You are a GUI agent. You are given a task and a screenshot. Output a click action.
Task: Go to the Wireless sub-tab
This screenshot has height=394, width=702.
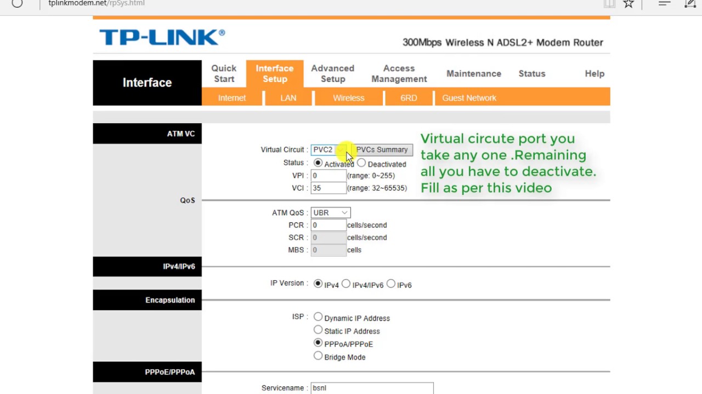[x=349, y=98]
